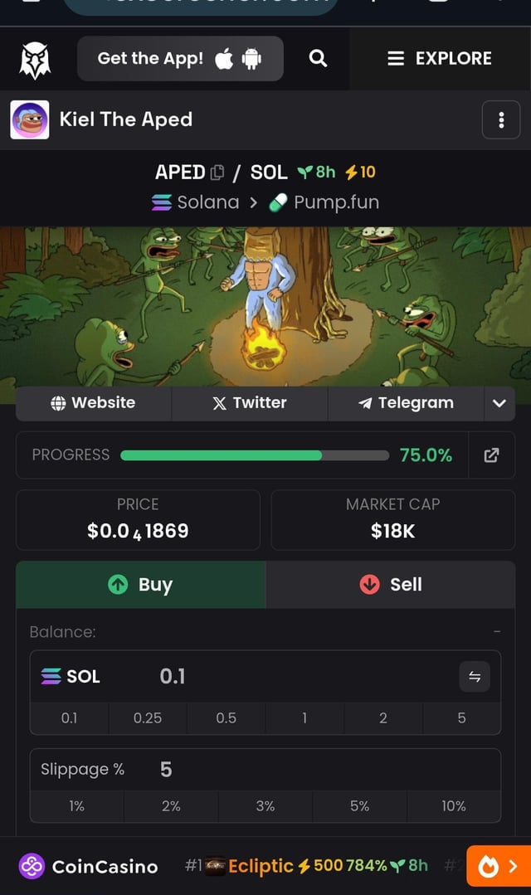Open progress external link icon
The height and width of the screenshot is (895, 531).
coord(491,455)
